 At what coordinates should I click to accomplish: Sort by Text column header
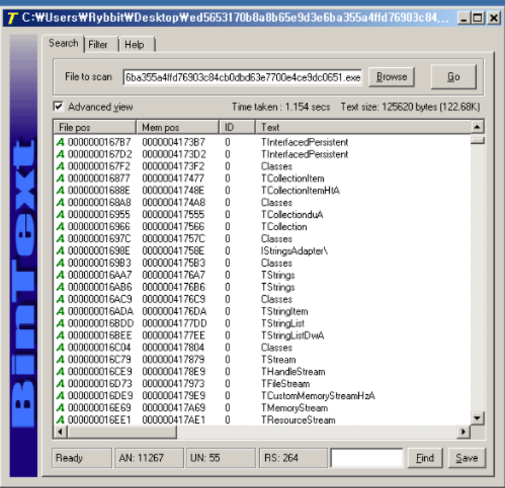coord(363,127)
